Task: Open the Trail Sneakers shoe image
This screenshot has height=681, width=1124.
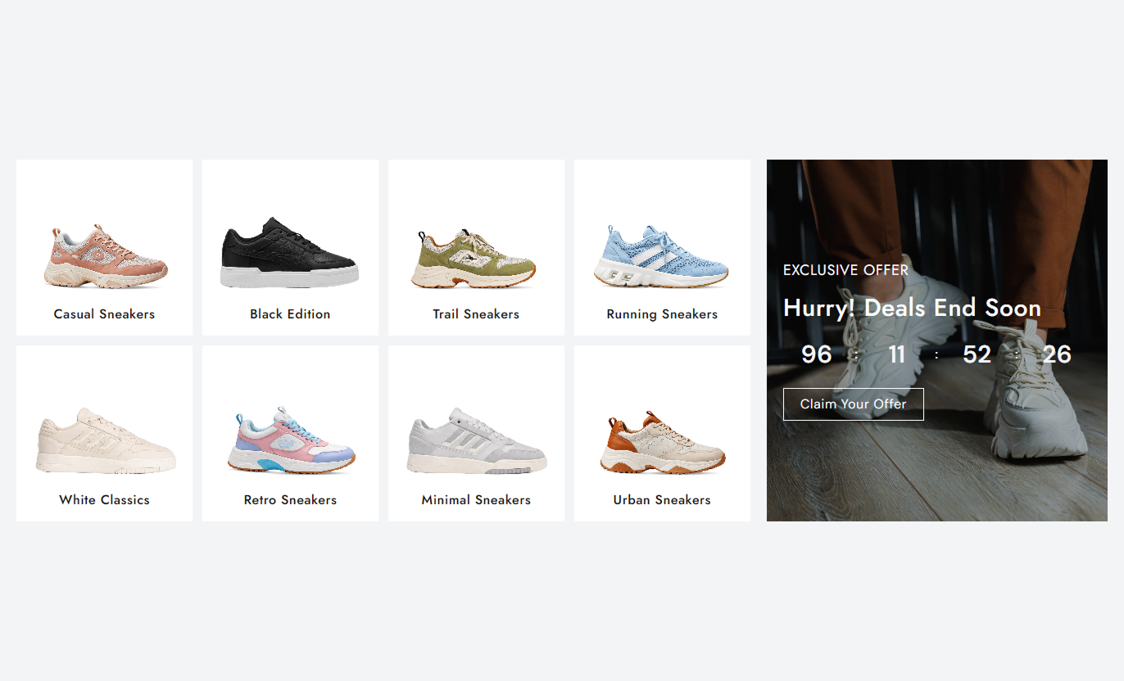Action: [476, 259]
